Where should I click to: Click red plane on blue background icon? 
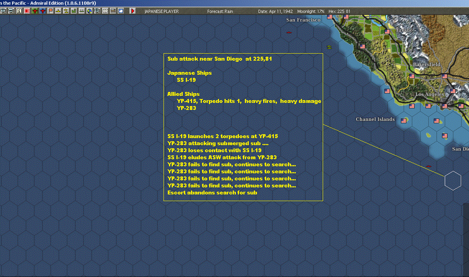(43, 11)
